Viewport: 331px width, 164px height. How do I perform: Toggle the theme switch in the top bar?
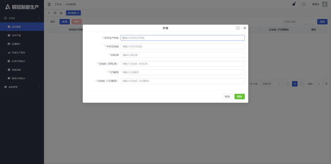(302, 4)
